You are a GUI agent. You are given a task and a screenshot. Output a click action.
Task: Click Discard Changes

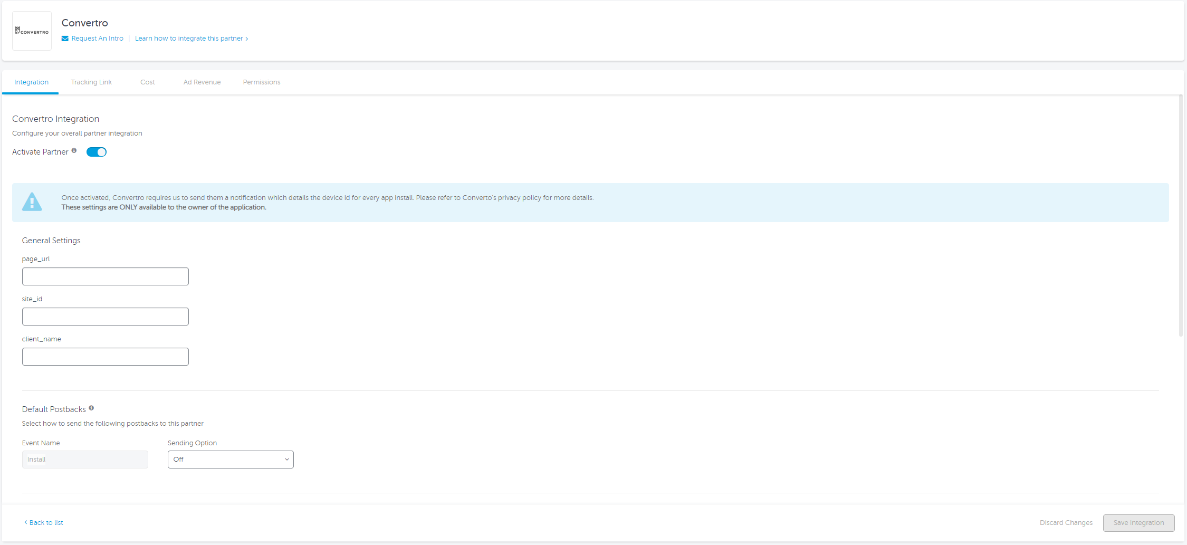[1066, 523]
